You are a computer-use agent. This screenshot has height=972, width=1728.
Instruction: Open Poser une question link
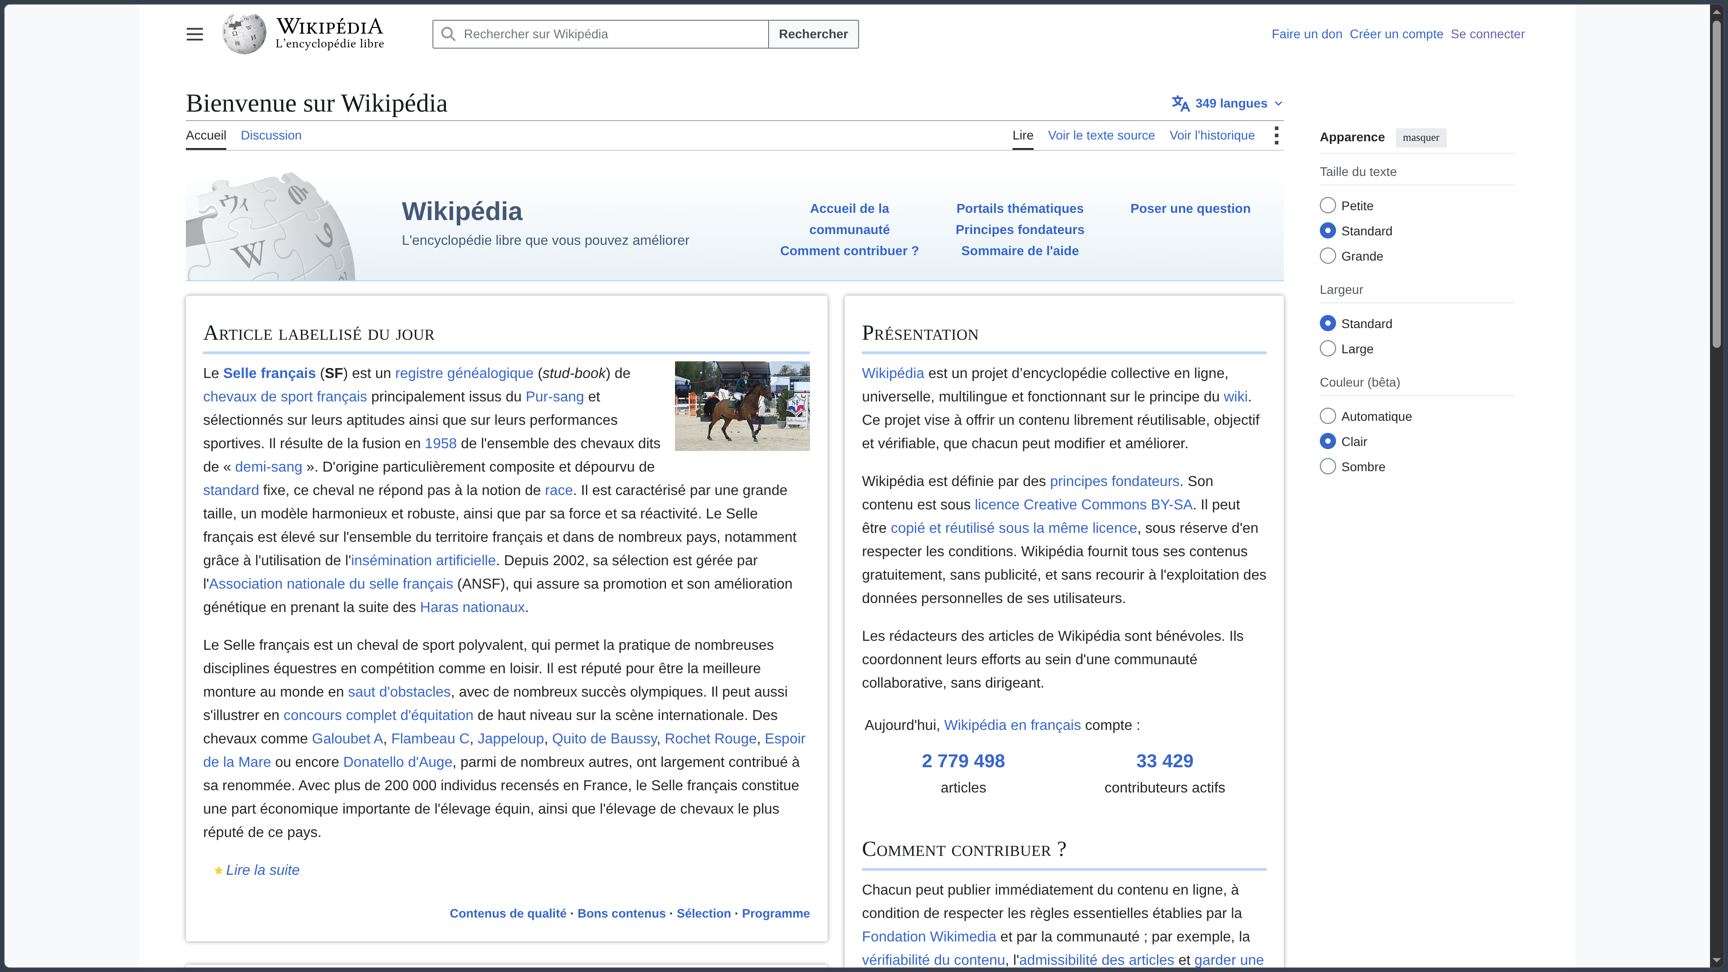coord(1190,209)
